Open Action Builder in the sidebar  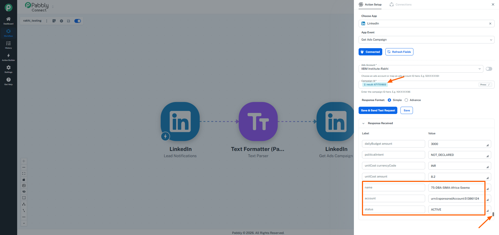pos(8,57)
